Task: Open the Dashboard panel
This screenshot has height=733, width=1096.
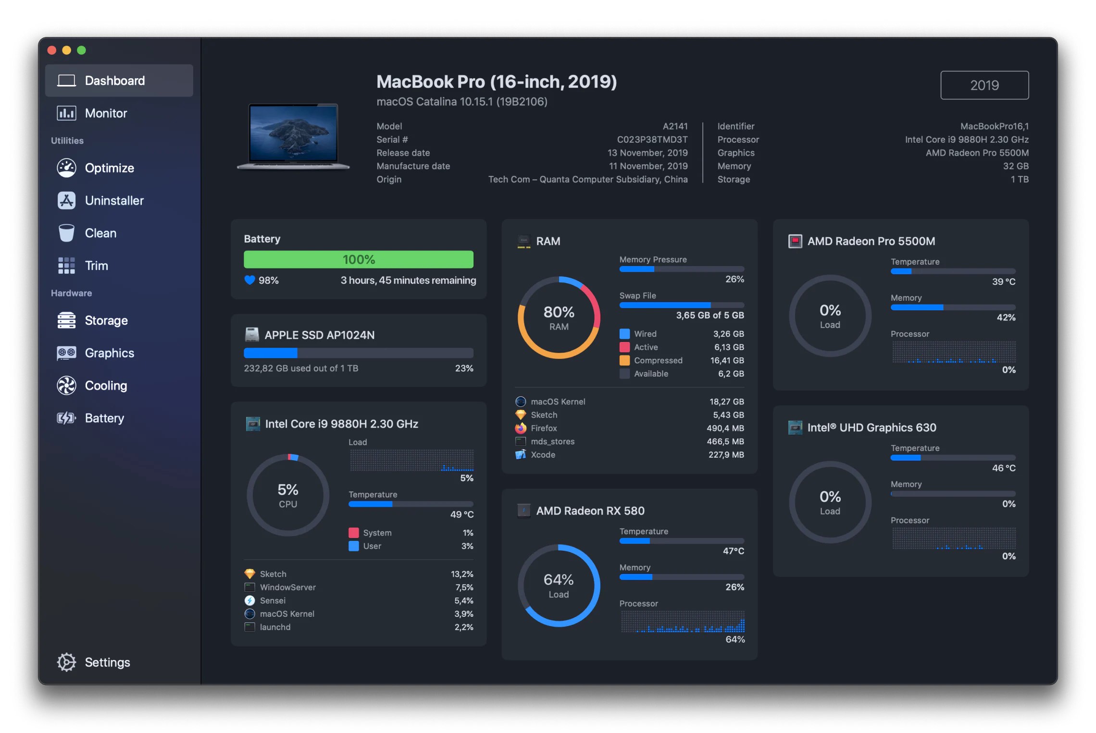Action: [115, 79]
